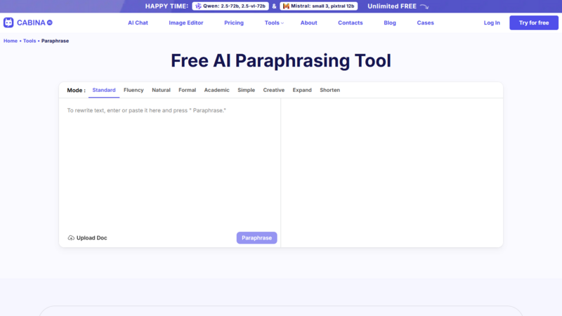Image resolution: width=562 pixels, height=316 pixels.
Task: Go to Tools breadcrumb
Action: click(x=30, y=41)
